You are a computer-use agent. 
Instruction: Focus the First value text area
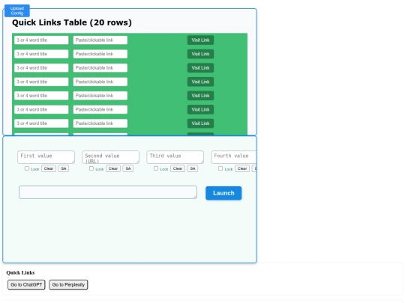tap(46, 157)
